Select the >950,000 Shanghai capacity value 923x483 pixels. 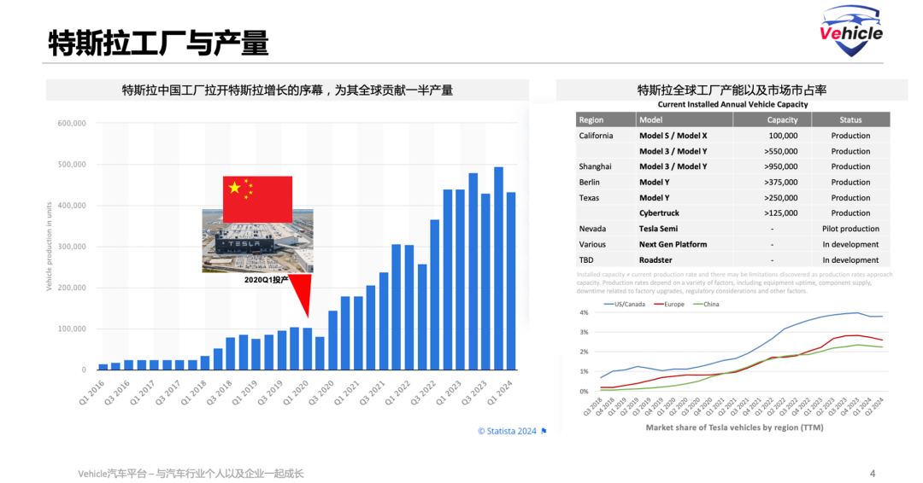[x=780, y=167]
